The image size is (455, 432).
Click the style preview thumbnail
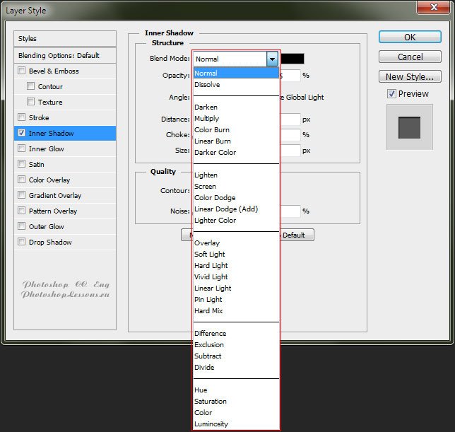pyautogui.click(x=409, y=127)
